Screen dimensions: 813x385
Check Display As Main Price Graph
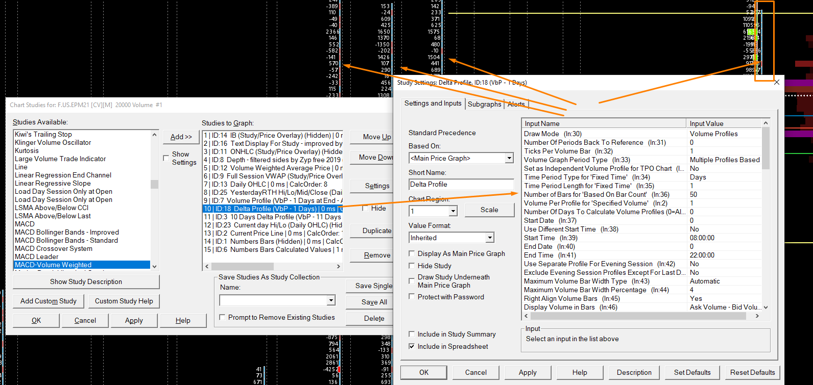point(412,253)
